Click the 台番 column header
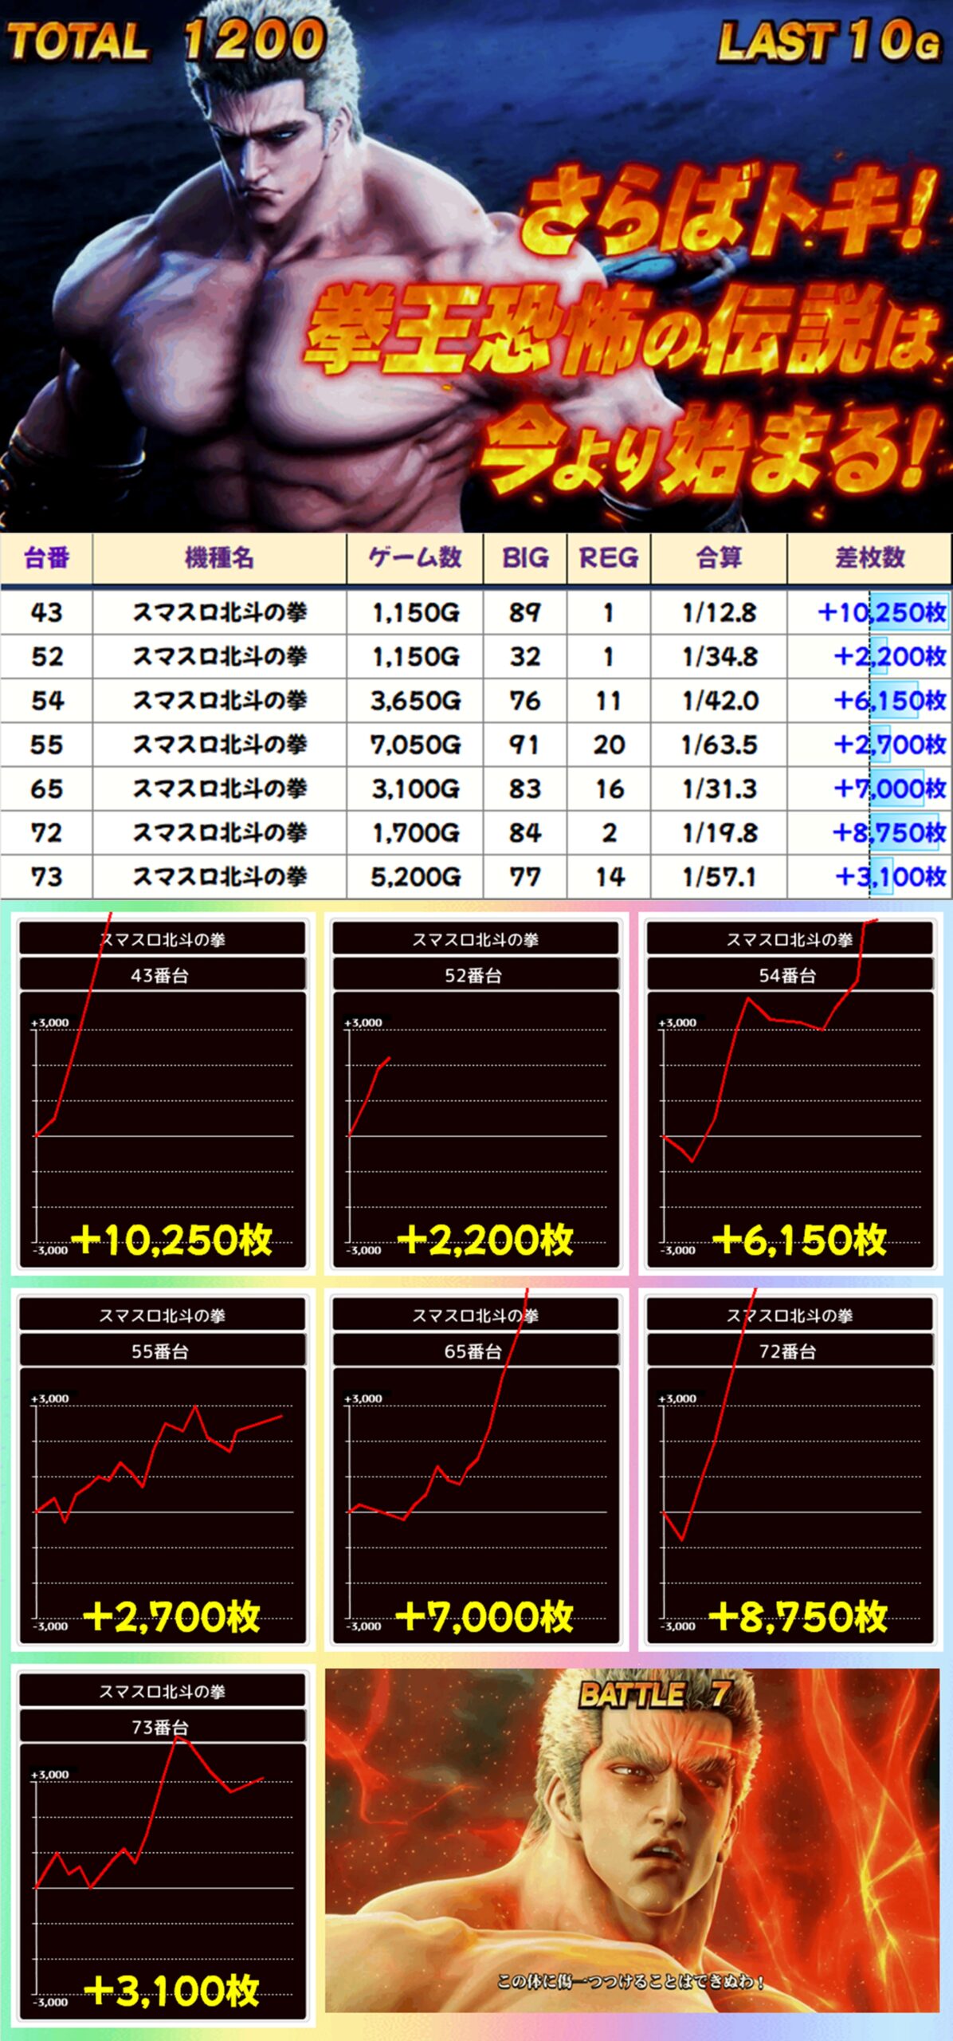 pos(46,558)
